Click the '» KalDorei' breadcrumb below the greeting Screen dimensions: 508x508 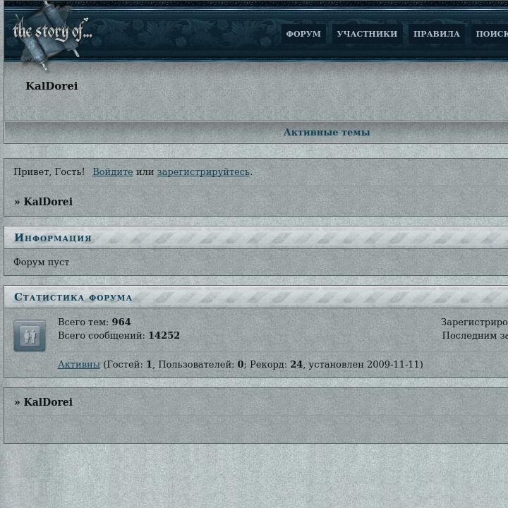pos(44,202)
